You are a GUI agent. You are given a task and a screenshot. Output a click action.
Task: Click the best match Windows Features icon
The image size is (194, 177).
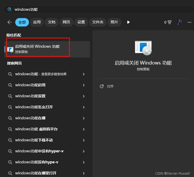point(10,50)
